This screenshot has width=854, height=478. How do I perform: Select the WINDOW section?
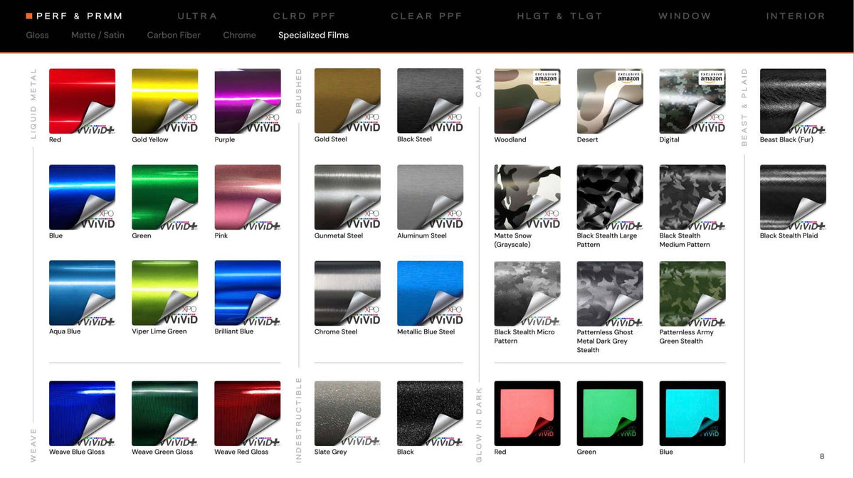[685, 16]
